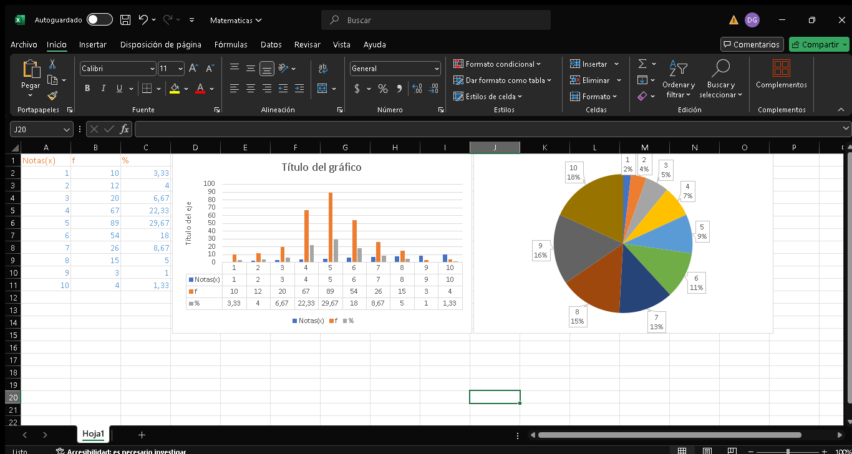852x454 pixels.
Task: Switch to the Insertar tab
Action: coord(92,44)
